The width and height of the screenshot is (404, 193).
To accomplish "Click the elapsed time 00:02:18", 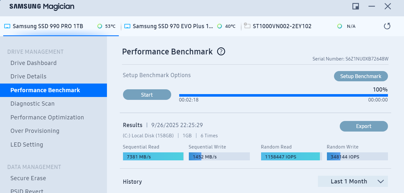I will (x=189, y=100).
